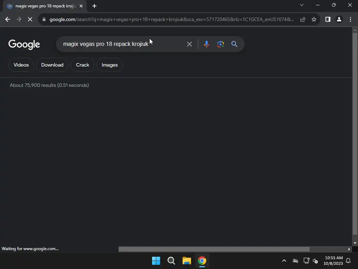The image size is (358, 269).
Task: Click the OneDrive cloud tray icon
Action: tap(295, 261)
